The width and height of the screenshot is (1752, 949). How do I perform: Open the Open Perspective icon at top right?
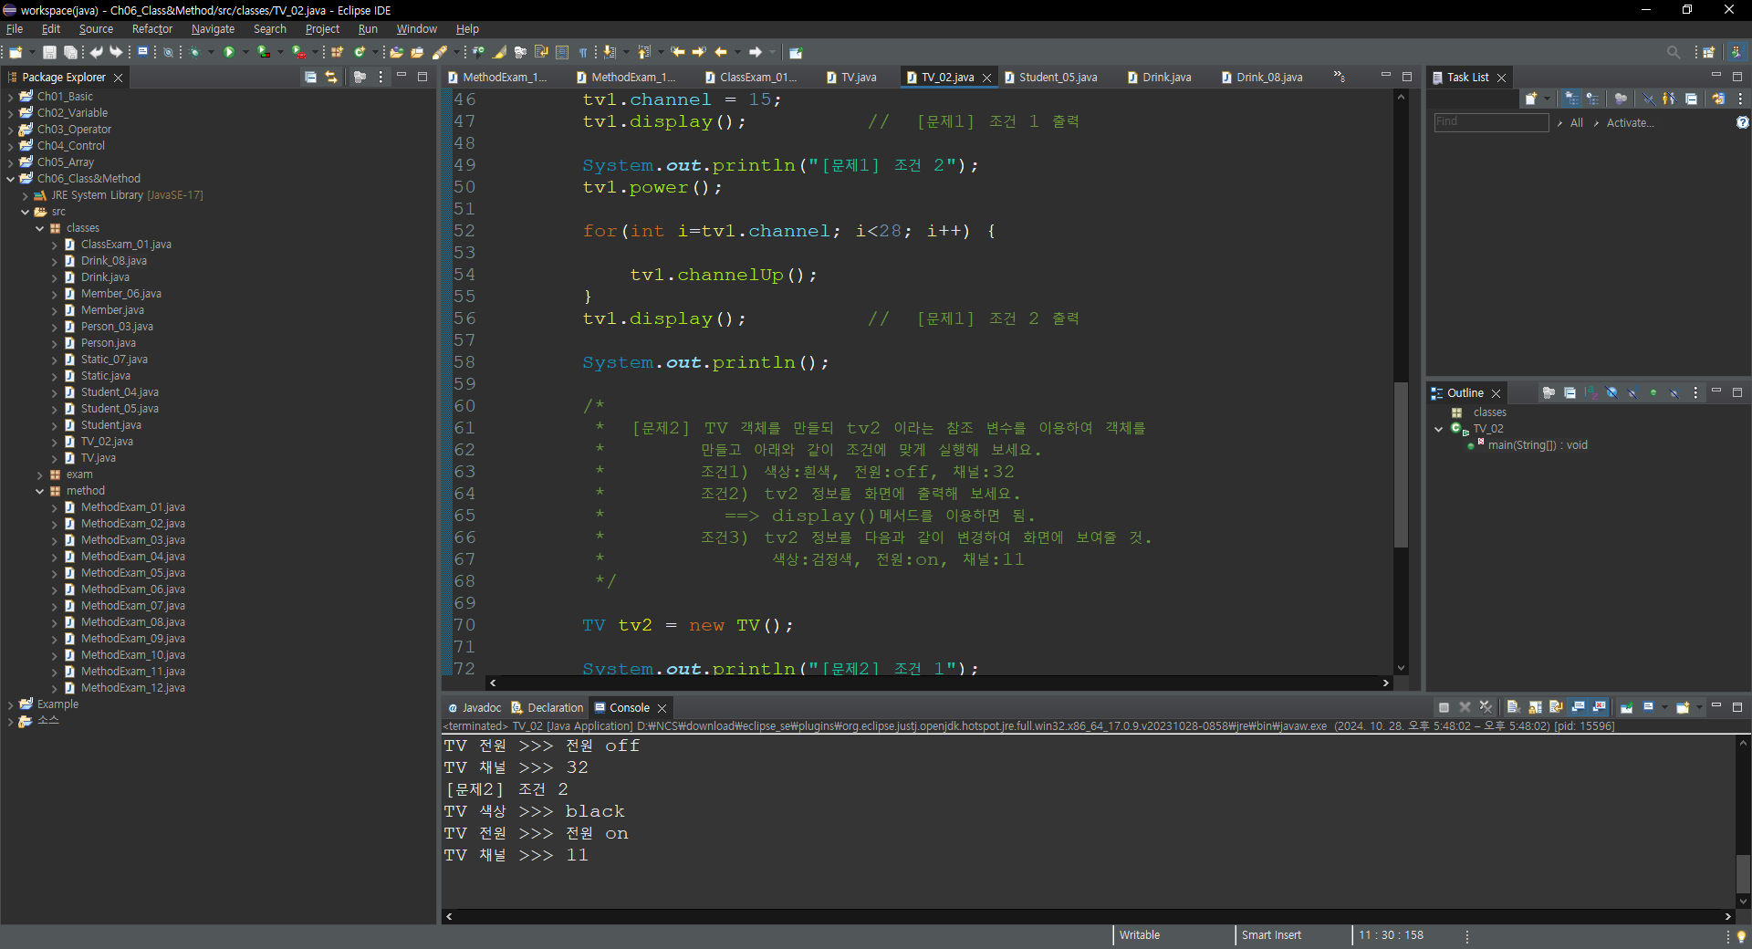1709,52
